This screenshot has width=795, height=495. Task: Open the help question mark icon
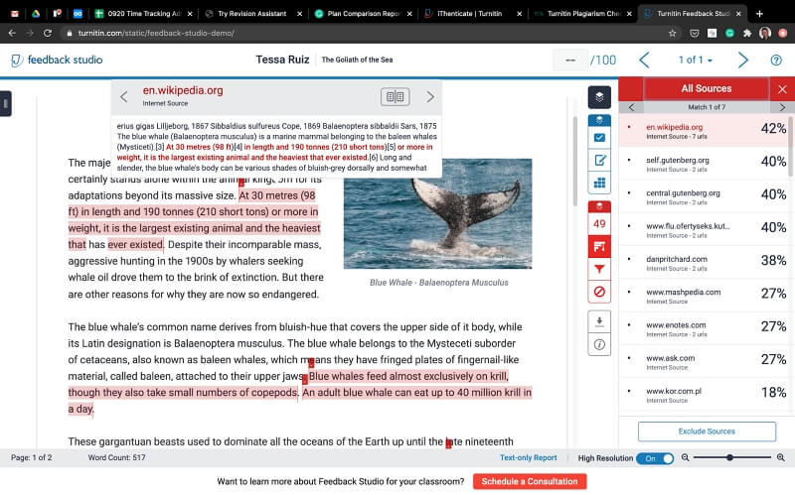776,61
